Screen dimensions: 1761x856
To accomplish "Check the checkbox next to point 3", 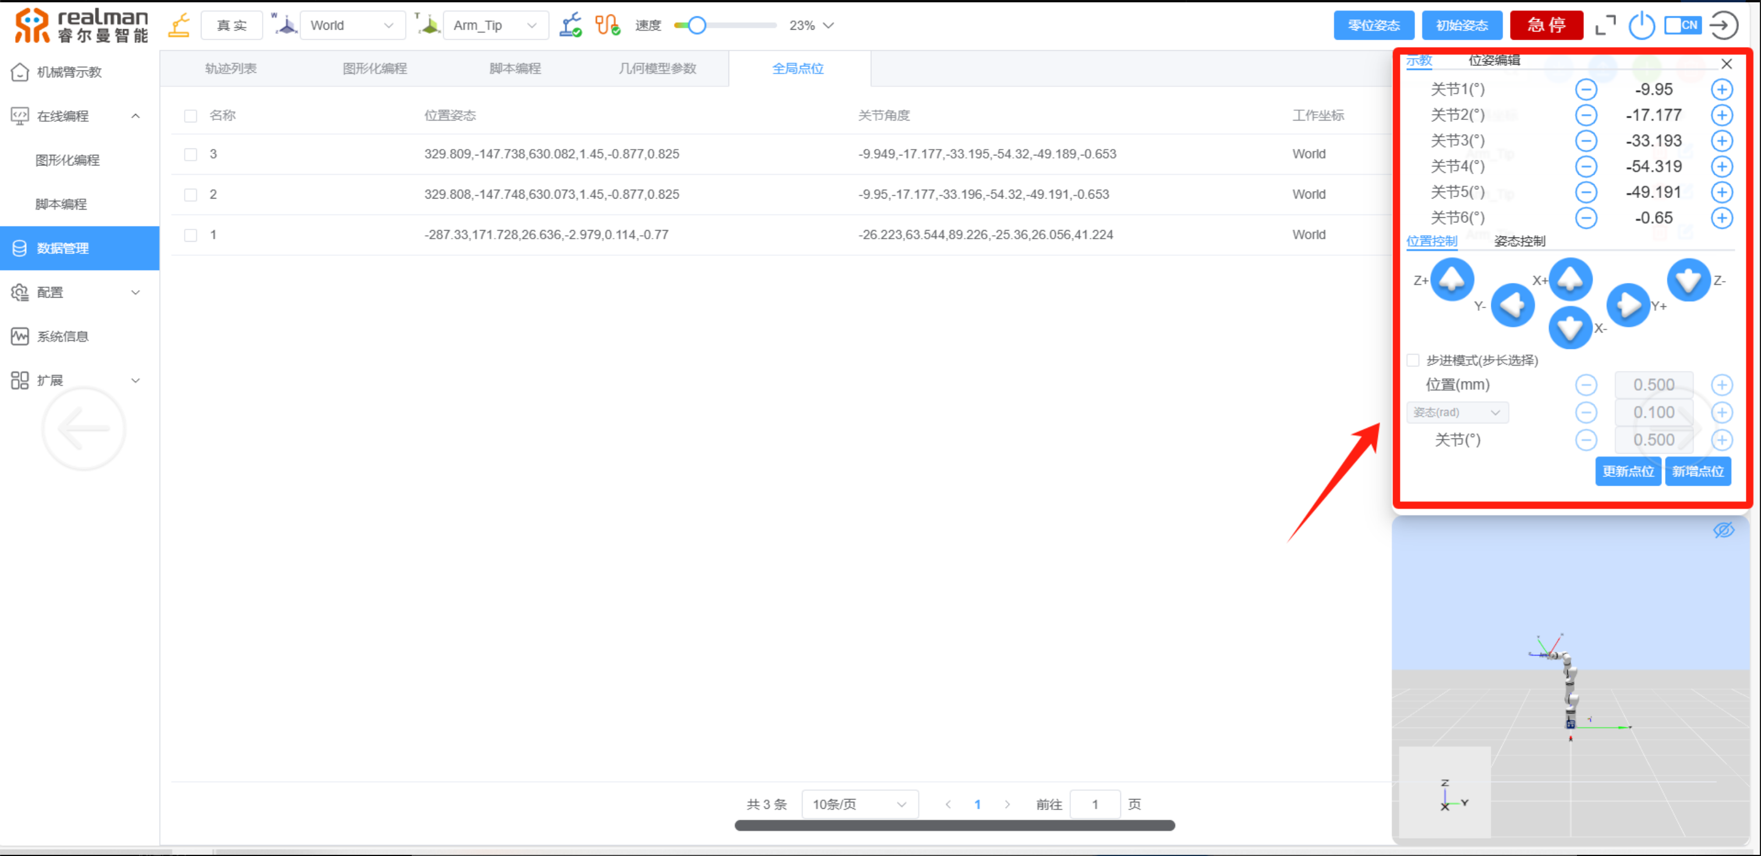I will 190,154.
